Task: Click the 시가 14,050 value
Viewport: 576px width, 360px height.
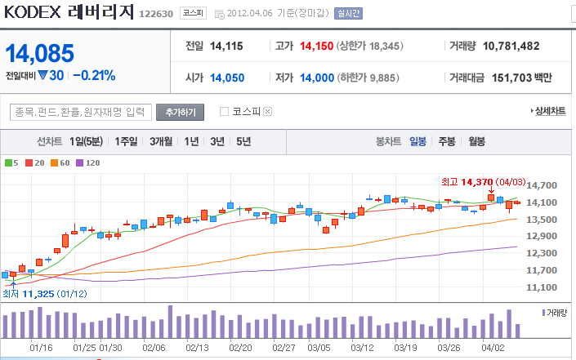Action: (227, 78)
